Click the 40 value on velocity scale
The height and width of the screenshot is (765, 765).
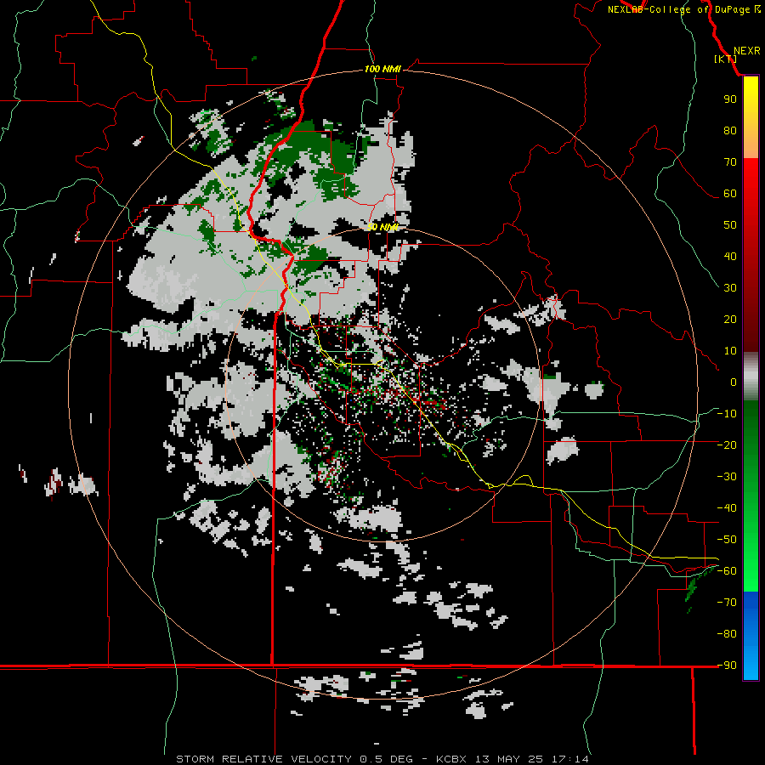tap(730, 256)
